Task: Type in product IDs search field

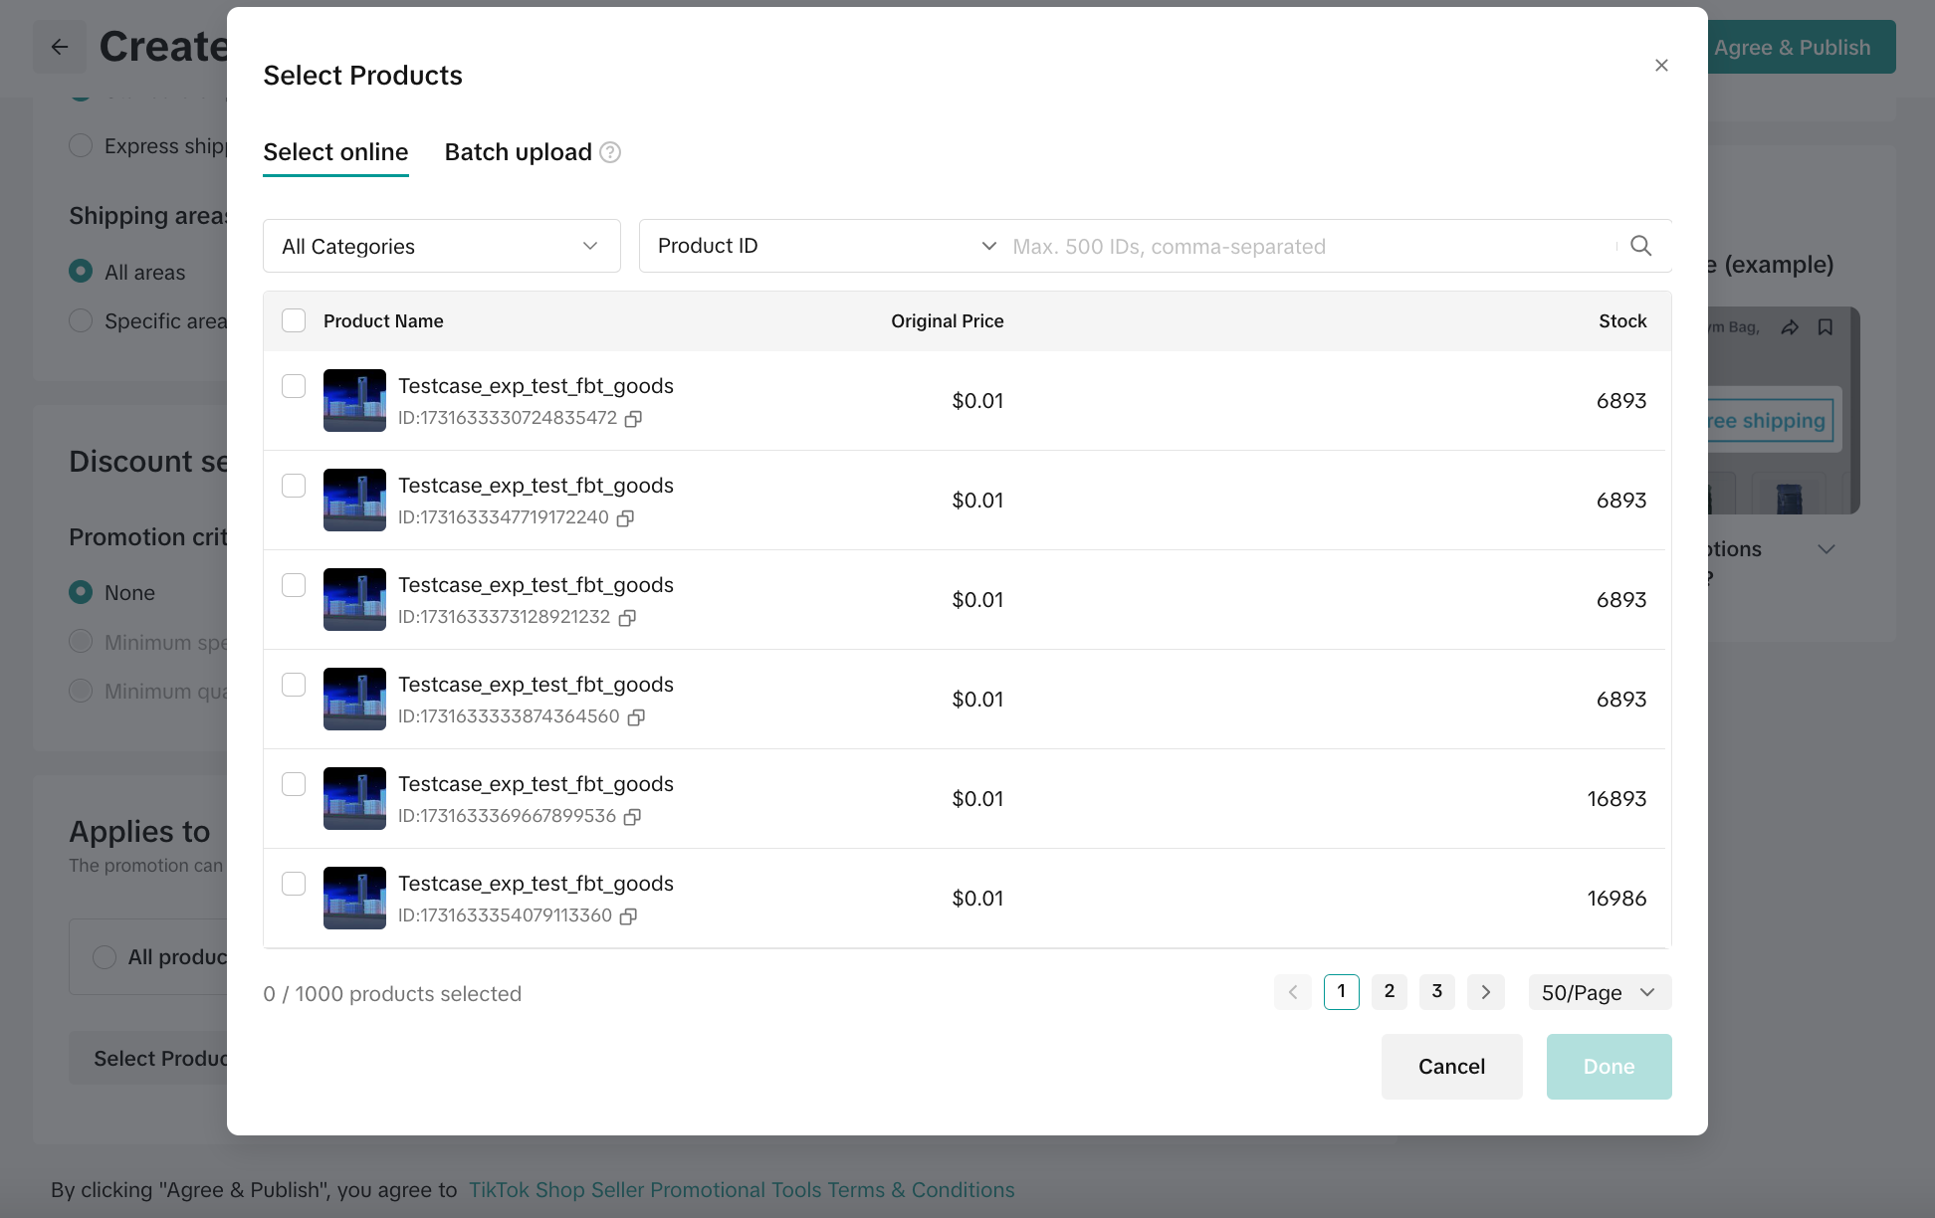Action: pyautogui.click(x=1309, y=246)
